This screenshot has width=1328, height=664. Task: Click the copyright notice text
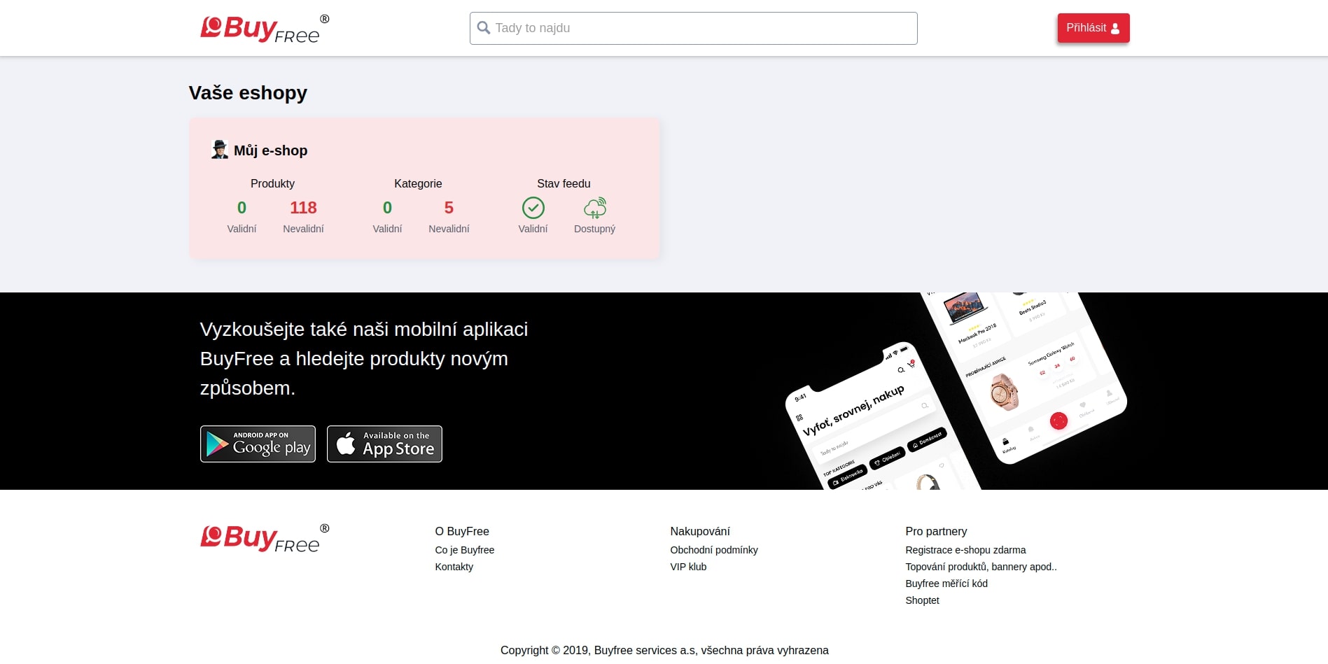664,650
